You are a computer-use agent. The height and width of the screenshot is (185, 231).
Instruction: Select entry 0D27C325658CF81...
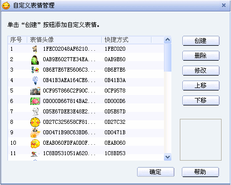click(69, 122)
